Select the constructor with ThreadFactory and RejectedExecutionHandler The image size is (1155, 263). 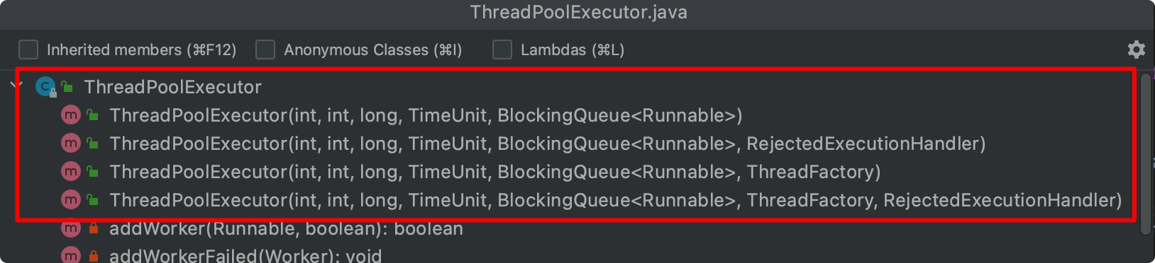pos(616,200)
